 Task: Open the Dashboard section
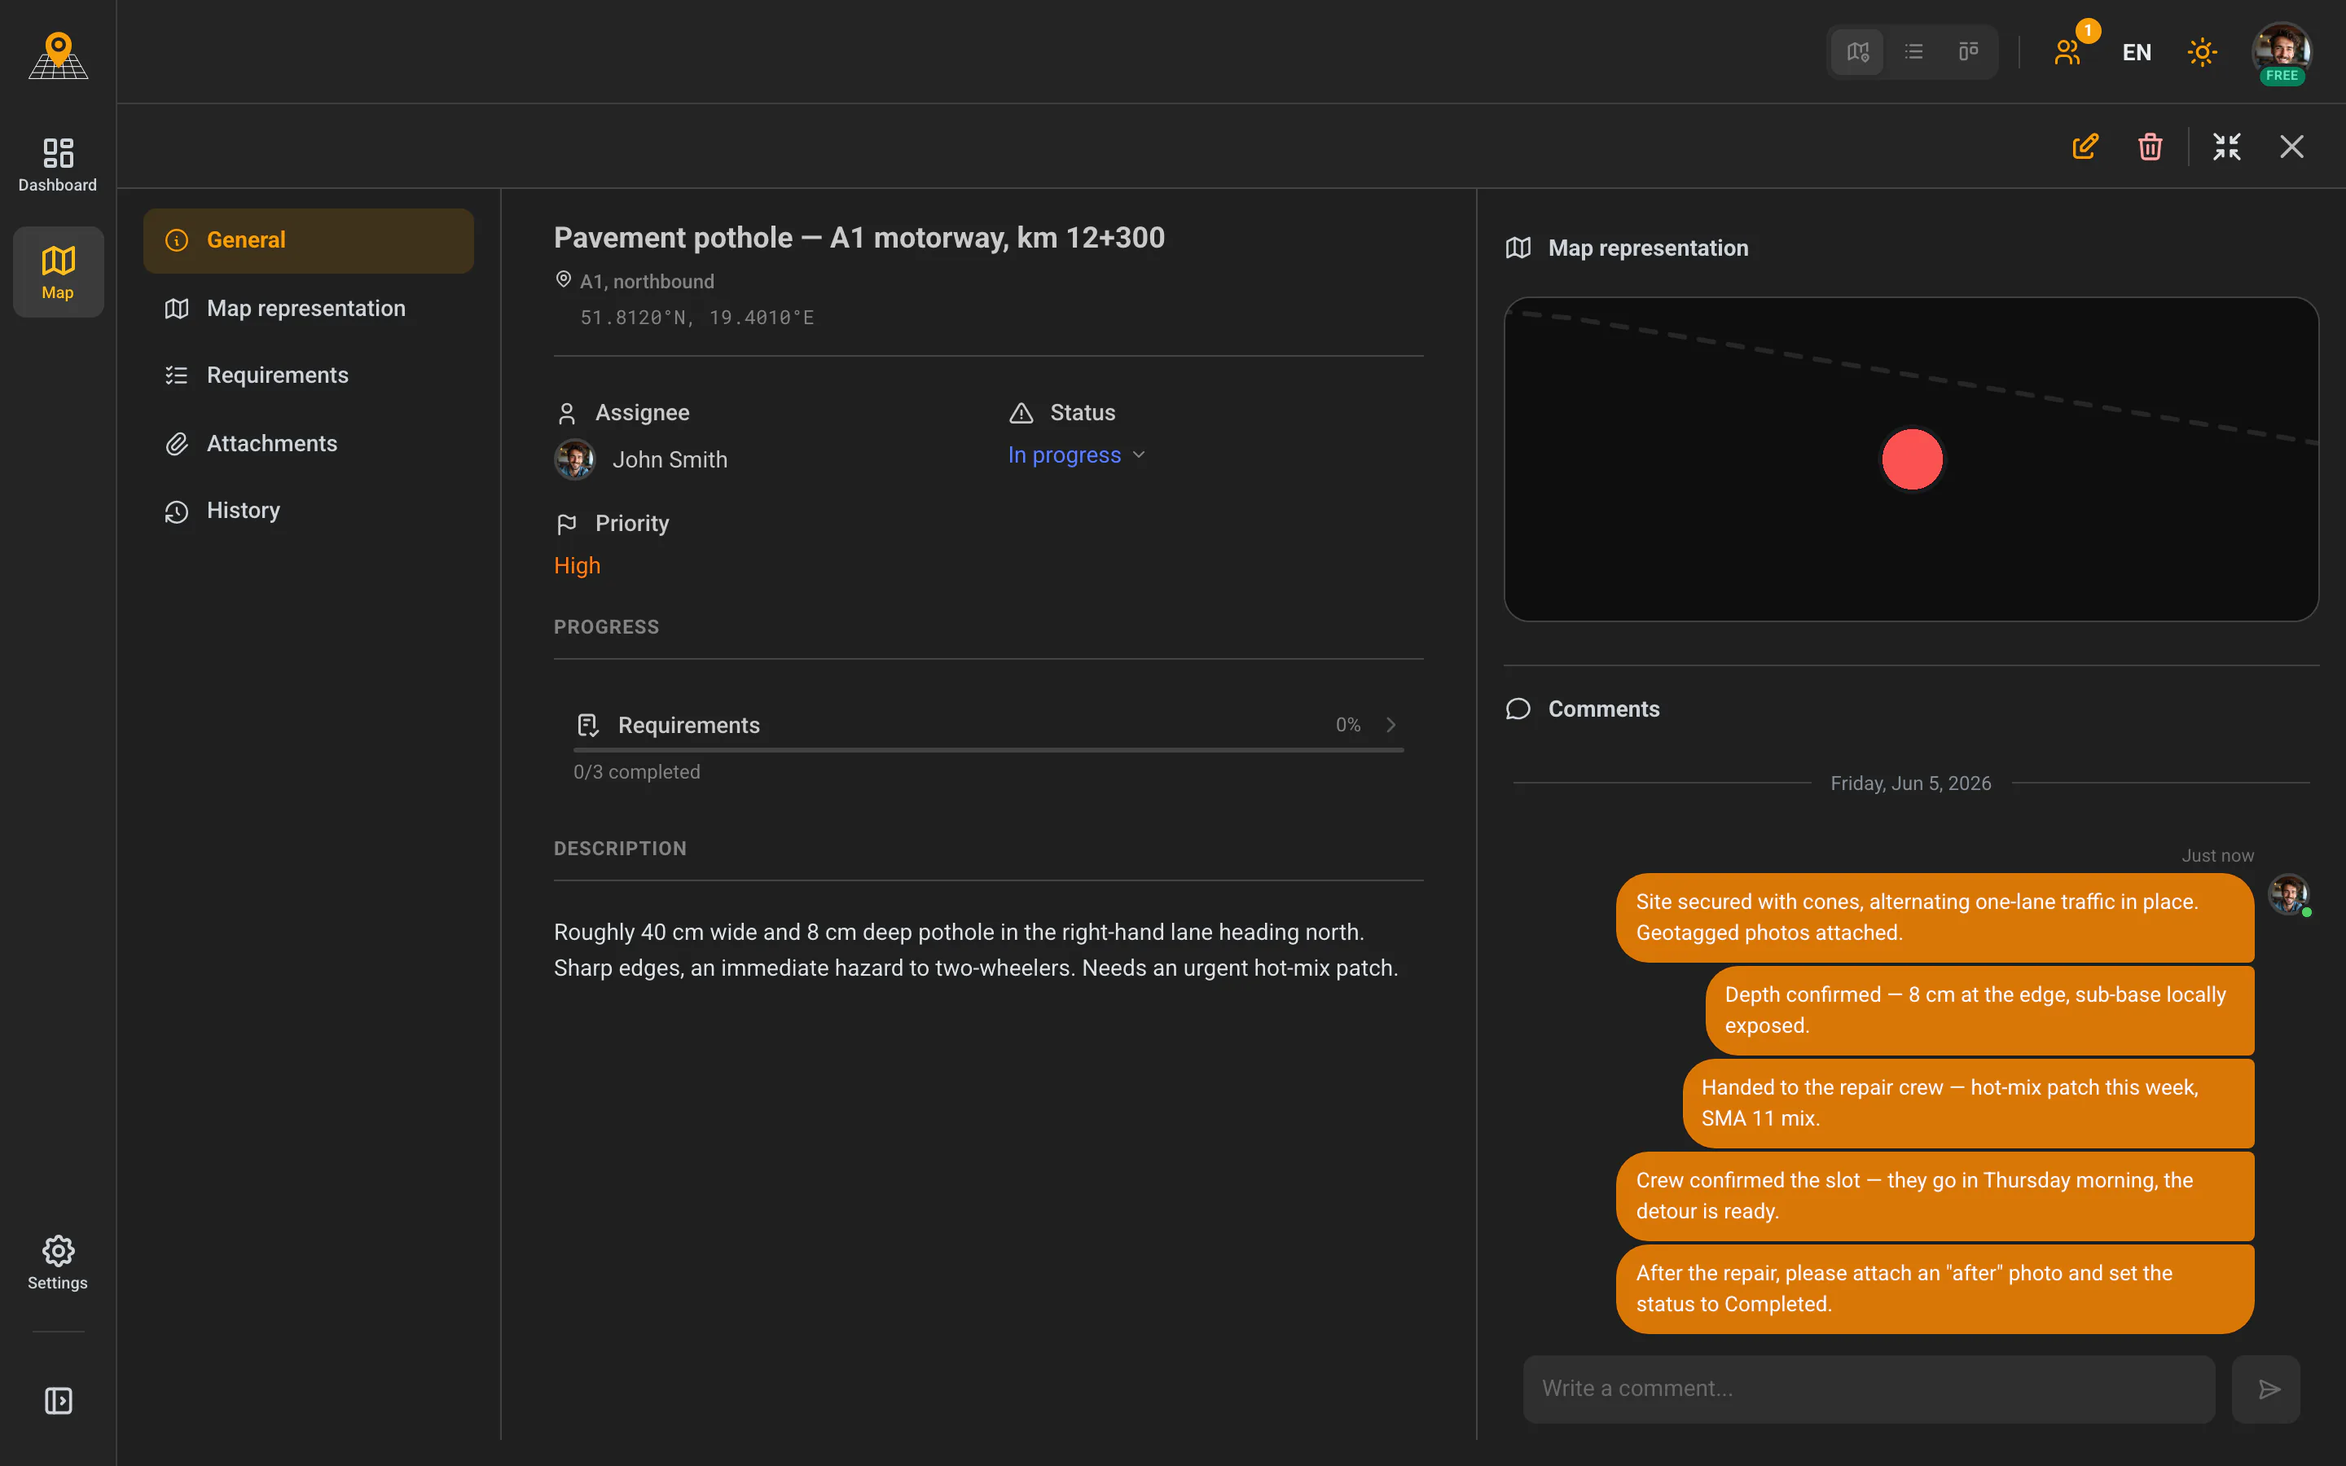(x=58, y=165)
